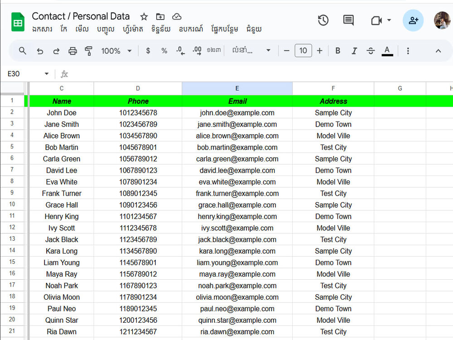This screenshot has height=340, width=453.
Task: Click the Address header cell
Action: (333, 101)
